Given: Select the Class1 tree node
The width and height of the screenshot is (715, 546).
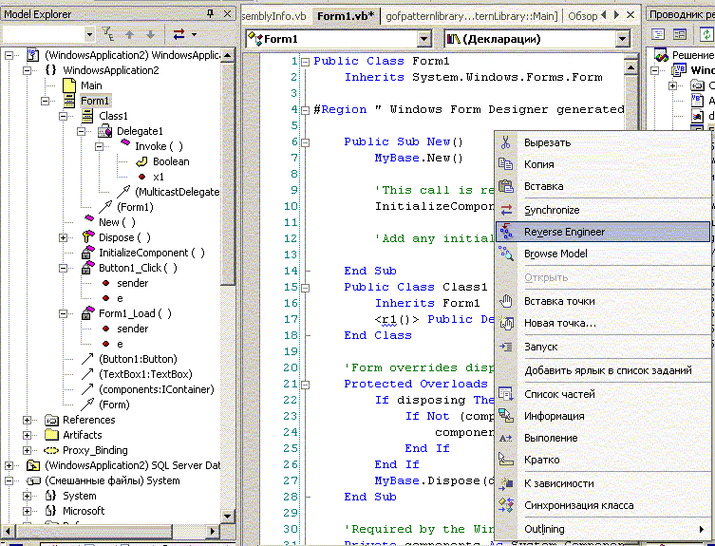Looking at the screenshot, I should click(x=114, y=116).
